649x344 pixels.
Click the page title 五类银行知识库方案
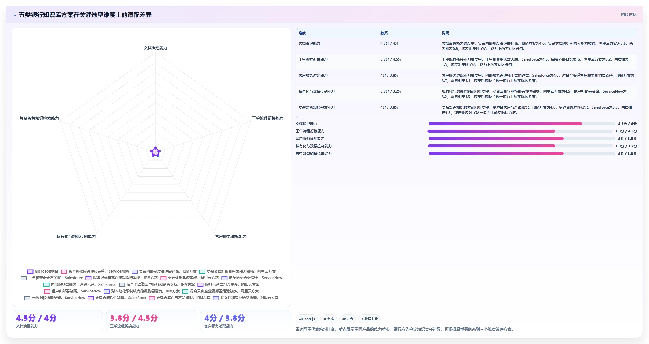[x=85, y=15]
